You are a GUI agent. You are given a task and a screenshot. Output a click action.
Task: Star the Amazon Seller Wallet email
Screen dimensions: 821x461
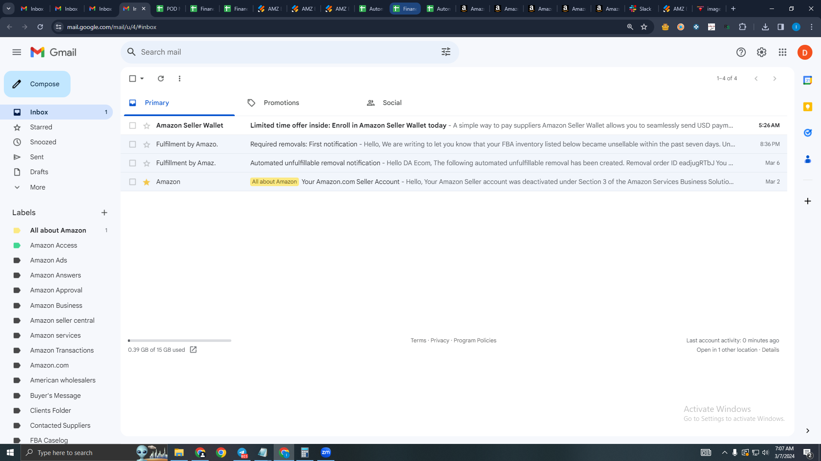(147, 125)
